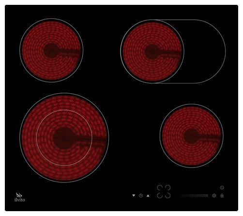Viewport: 243px width, 216px height.
Task: Tap the power on/off touch icon
Action: tap(222, 188)
